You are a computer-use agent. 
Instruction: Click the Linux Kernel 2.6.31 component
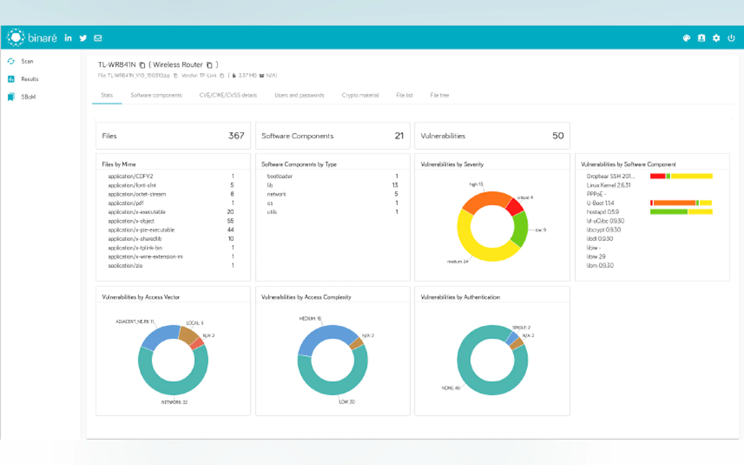pyautogui.click(x=608, y=185)
